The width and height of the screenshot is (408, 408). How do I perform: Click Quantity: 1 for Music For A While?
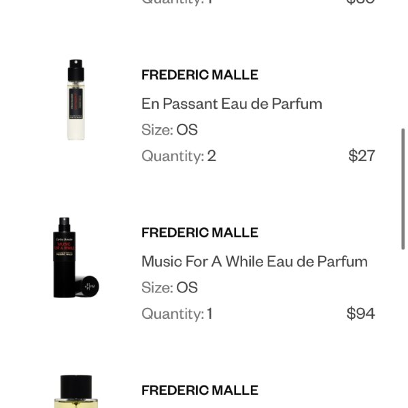pyautogui.click(x=177, y=313)
